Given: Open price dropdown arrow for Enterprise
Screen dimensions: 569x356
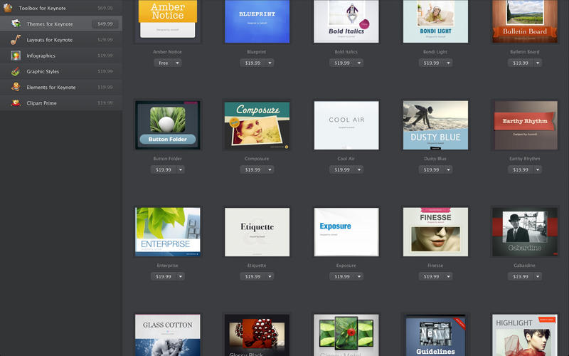Looking at the screenshot, I should [x=181, y=276].
